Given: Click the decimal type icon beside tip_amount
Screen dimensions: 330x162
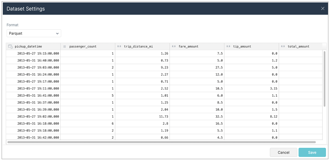Looking at the screenshot, I should (229, 46).
